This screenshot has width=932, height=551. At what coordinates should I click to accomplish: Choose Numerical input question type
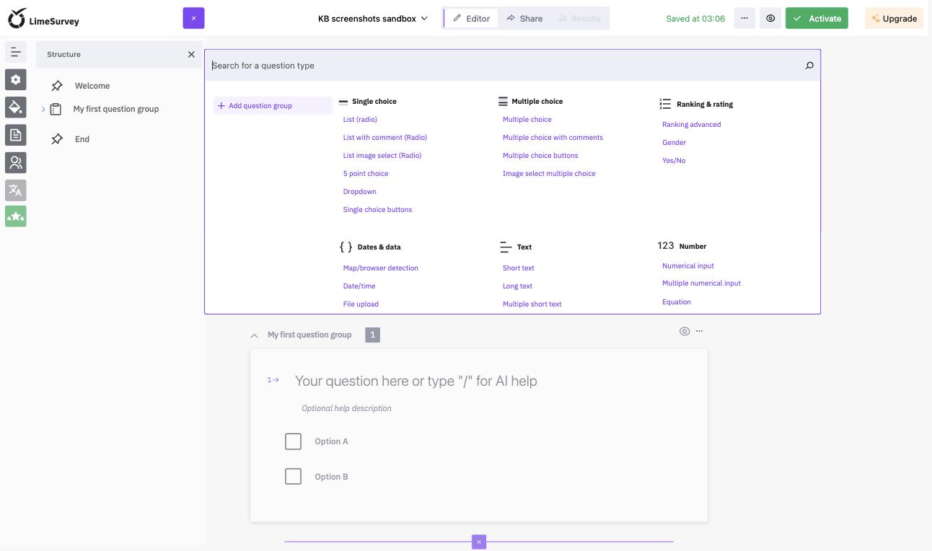point(688,266)
